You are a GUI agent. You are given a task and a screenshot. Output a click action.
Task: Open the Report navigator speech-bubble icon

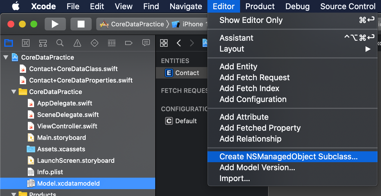point(146,43)
